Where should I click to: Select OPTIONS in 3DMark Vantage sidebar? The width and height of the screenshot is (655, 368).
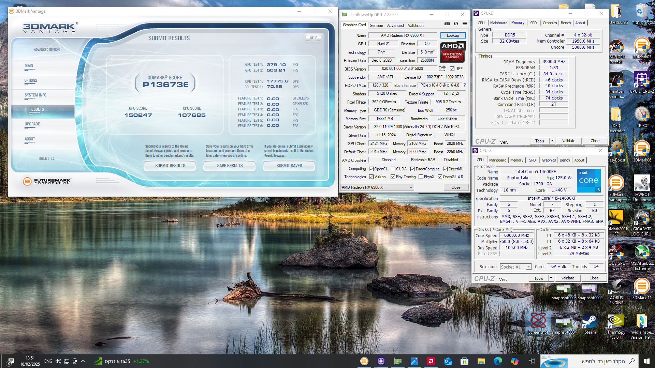31,81
